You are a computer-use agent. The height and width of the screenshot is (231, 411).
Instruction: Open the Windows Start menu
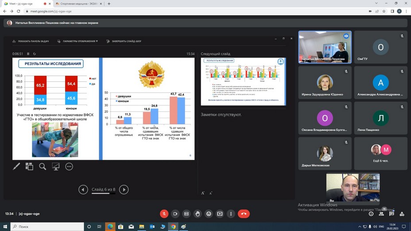(x=5, y=227)
